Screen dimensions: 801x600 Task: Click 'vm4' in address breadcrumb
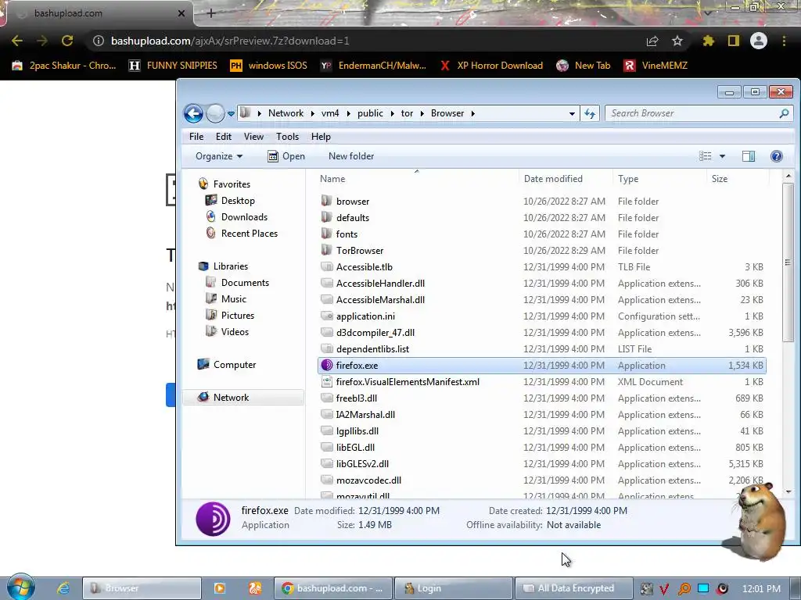[x=330, y=113]
